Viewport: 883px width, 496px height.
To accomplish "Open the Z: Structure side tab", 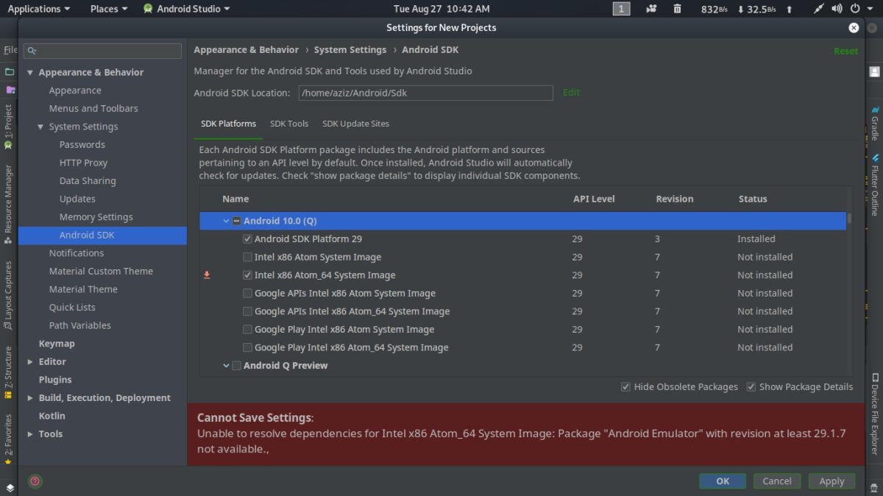I will [x=8, y=372].
